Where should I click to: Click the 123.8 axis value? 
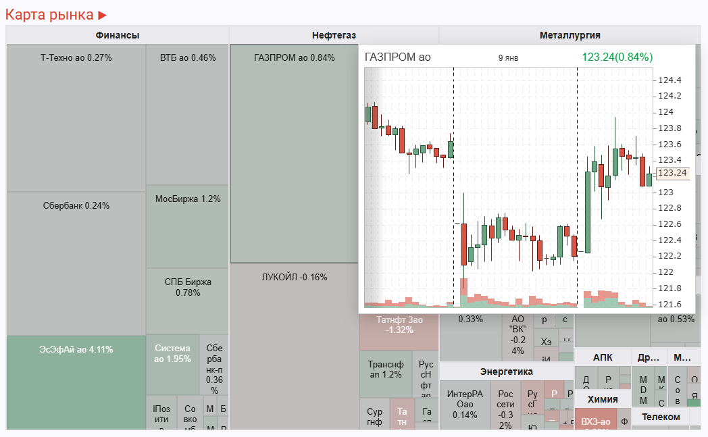tap(669, 128)
